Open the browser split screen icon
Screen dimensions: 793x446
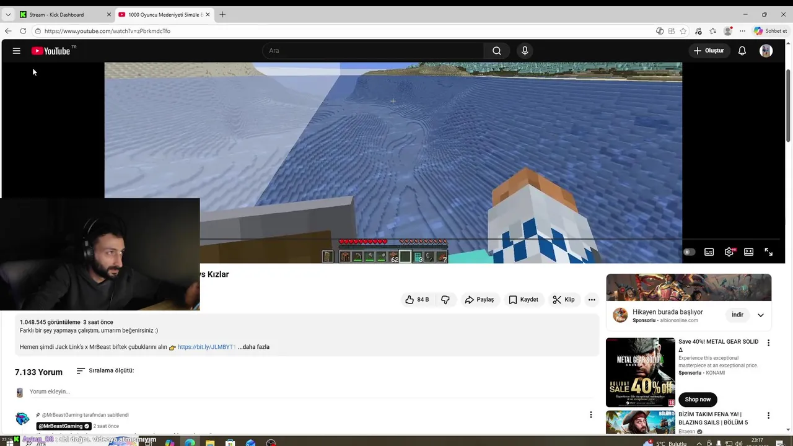point(660,31)
